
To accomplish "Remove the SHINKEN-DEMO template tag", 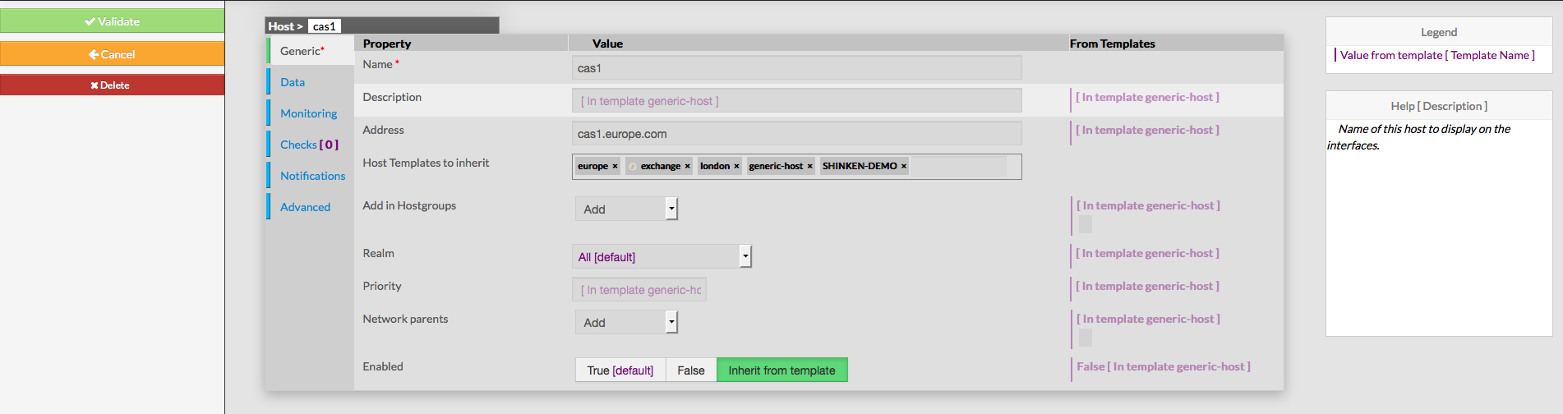I will click(904, 167).
